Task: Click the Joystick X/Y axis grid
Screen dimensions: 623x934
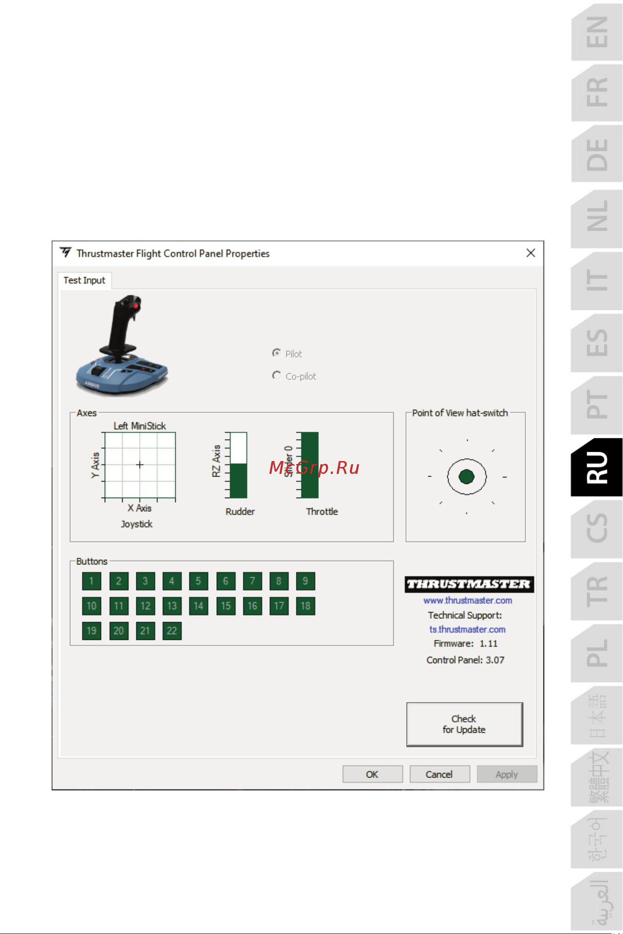Action: click(x=140, y=465)
